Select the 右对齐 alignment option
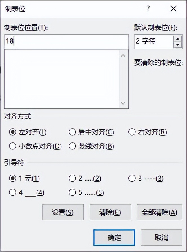The image size is (187, 252). pos(132,132)
